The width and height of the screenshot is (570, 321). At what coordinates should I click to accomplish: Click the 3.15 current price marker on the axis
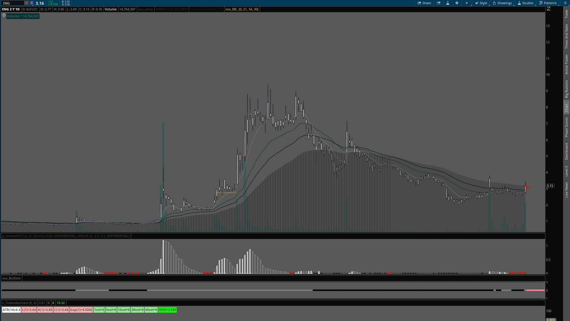tap(550, 186)
